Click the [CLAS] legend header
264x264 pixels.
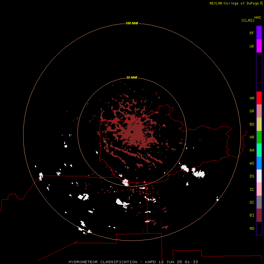248,21
